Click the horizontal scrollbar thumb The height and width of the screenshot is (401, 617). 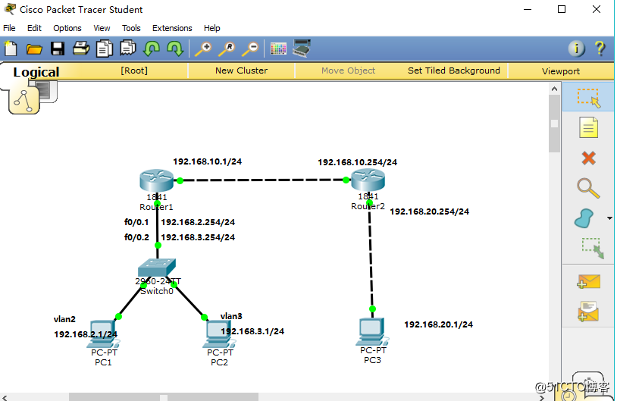point(164,397)
